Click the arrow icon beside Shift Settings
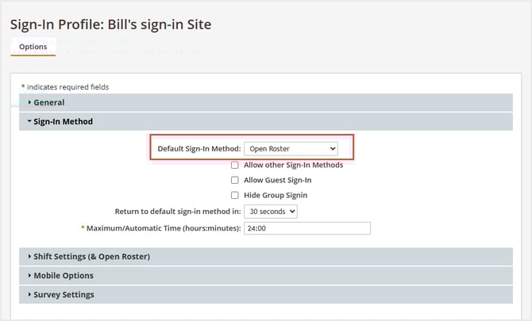Image resolution: width=532 pixels, height=321 pixels. (29, 256)
